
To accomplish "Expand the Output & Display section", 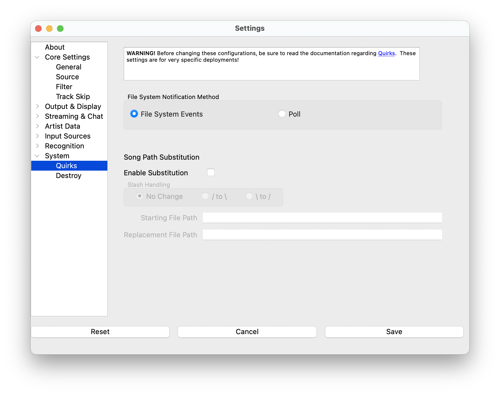I will pos(38,106).
